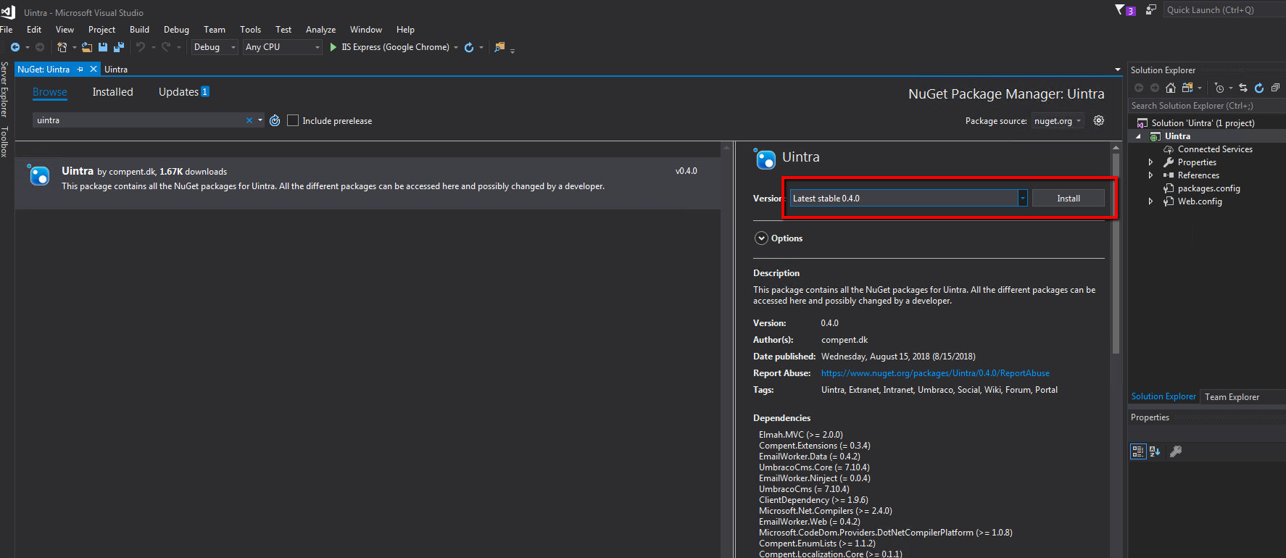Select packages.config in Solution Explorer
This screenshot has width=1286, height=558.
coord(1208,188)
